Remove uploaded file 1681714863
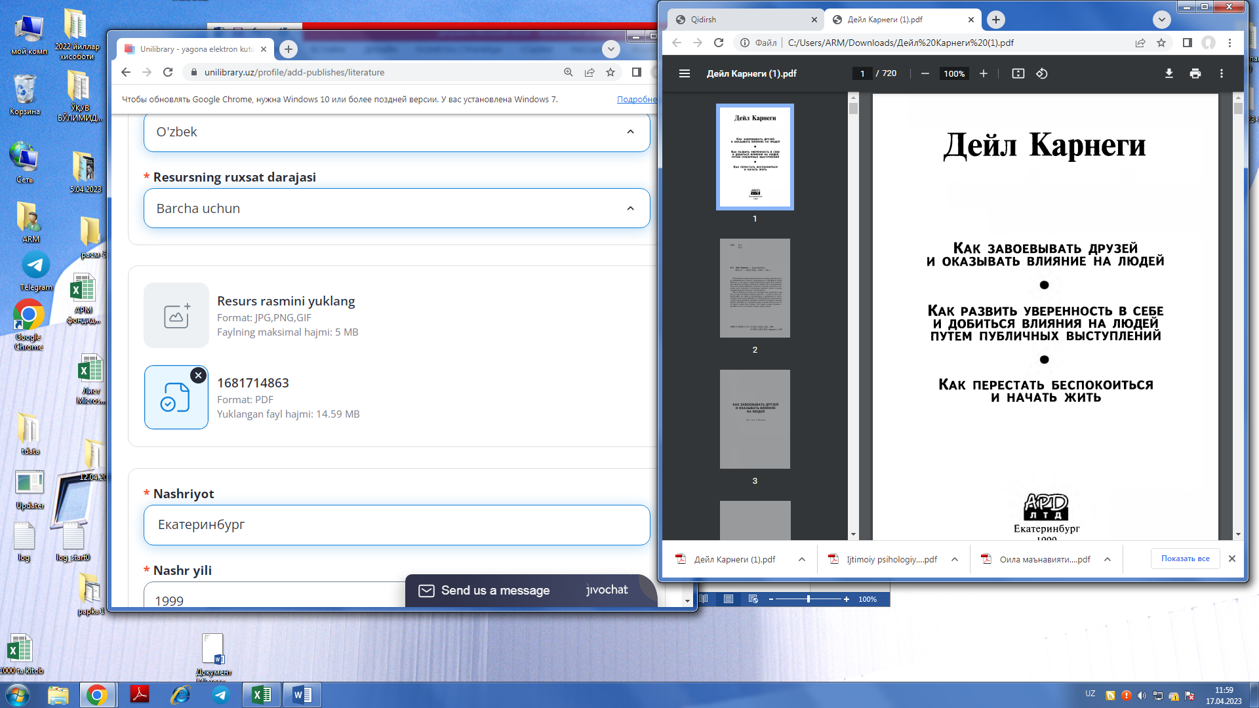The image size is (1259, 708). [198, 376]
